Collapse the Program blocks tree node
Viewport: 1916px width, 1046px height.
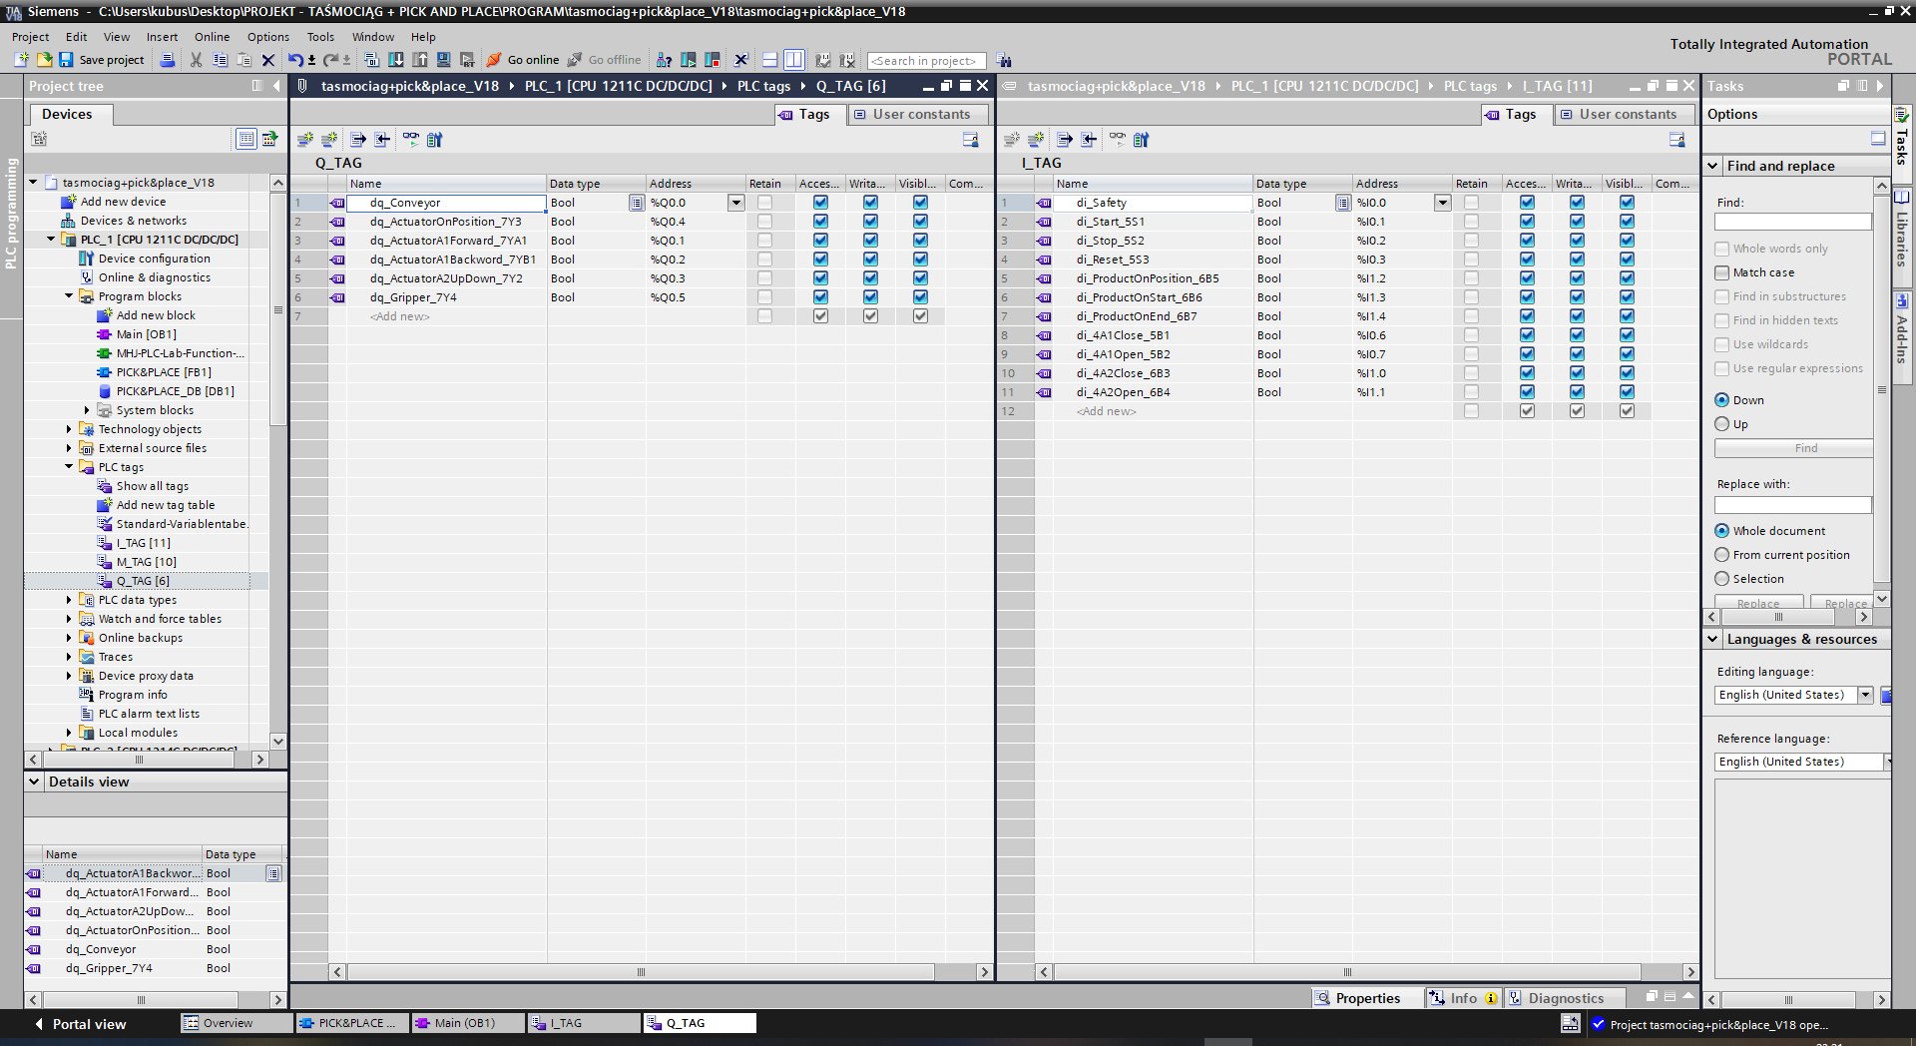69,296
